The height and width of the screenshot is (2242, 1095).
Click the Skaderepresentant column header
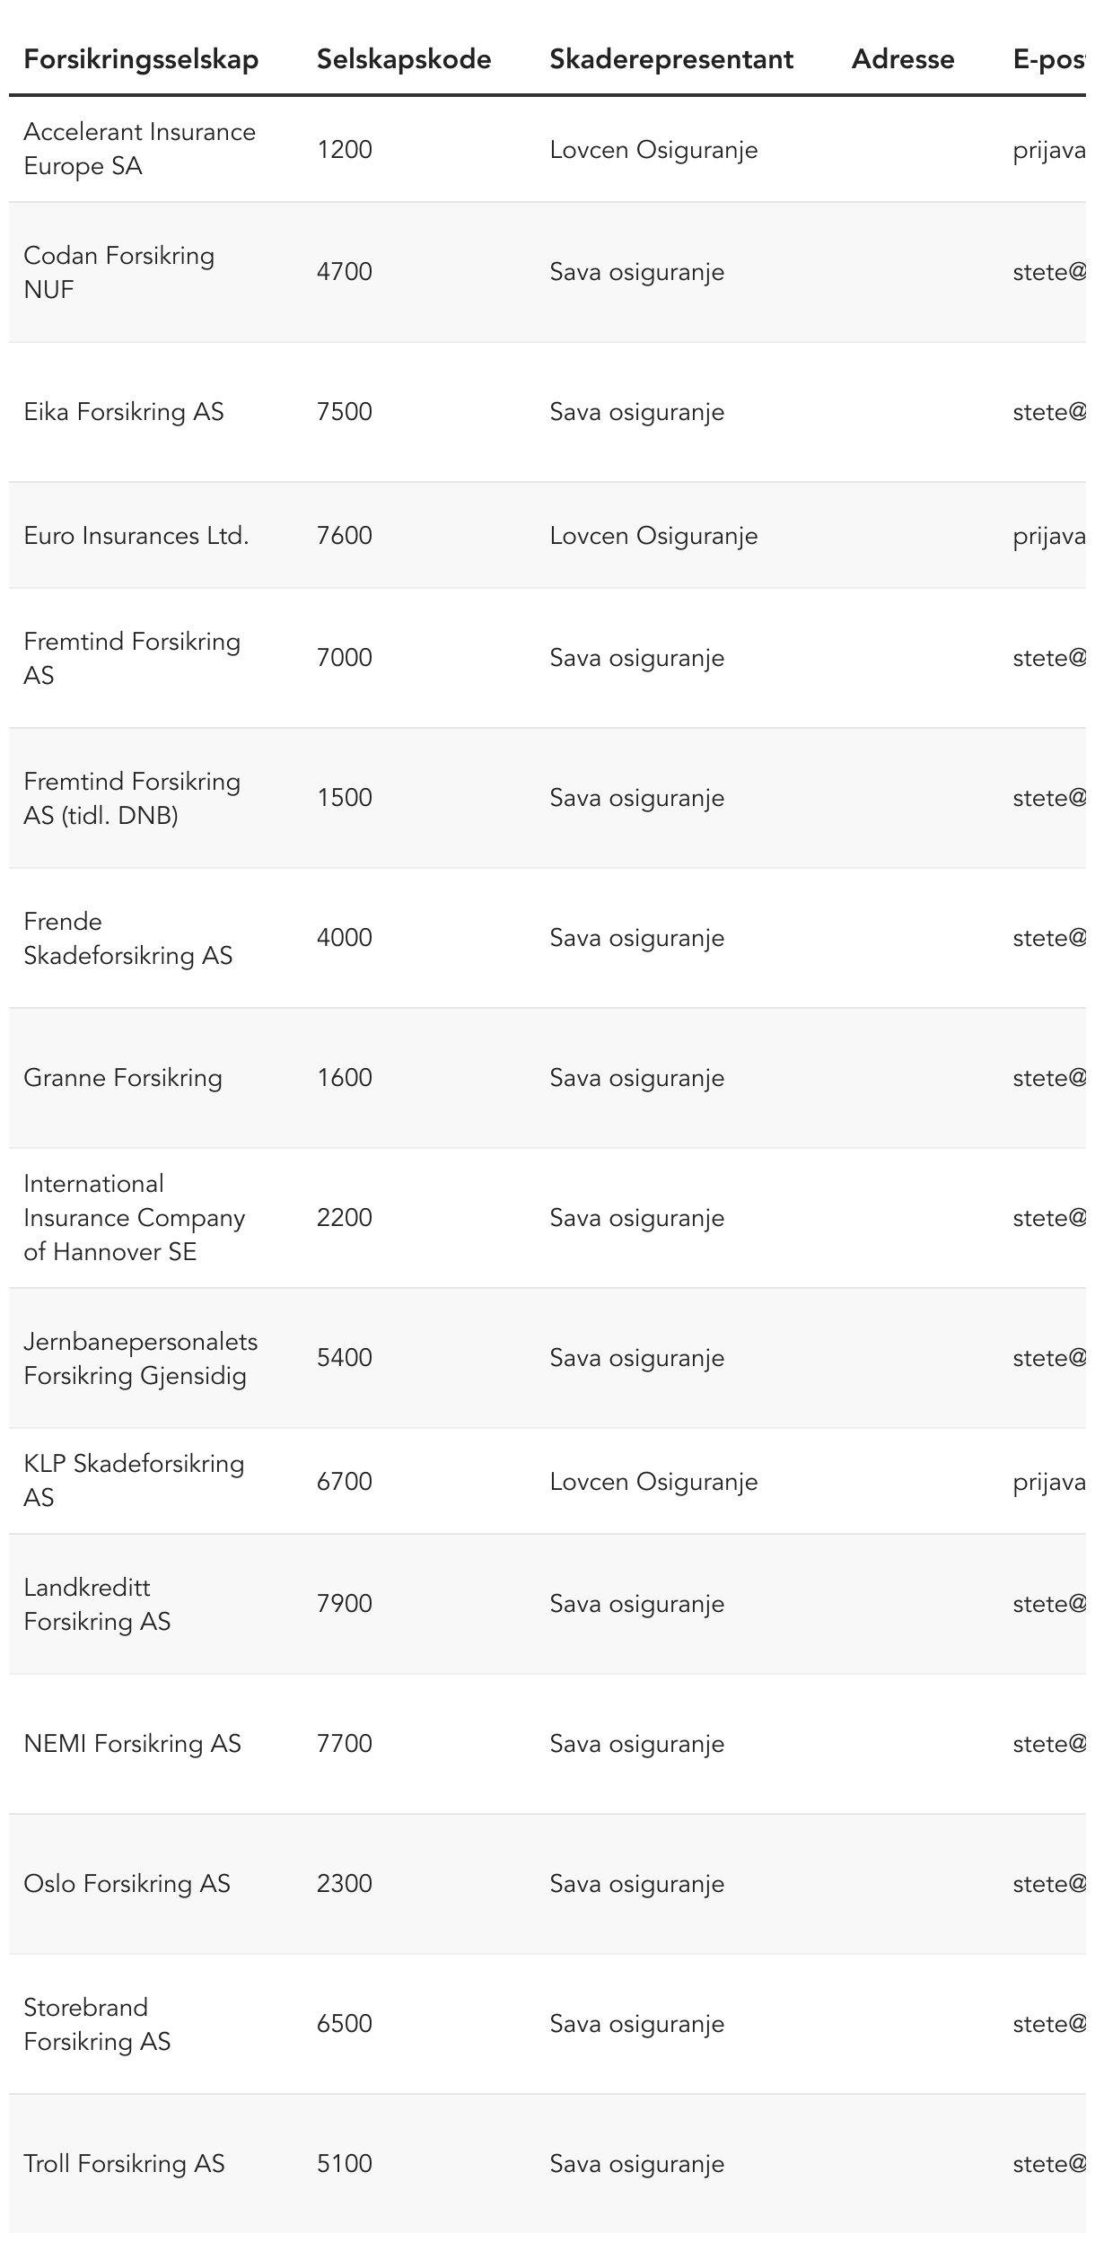point(671,59)
